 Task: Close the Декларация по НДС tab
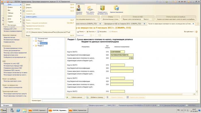click(144, 24)
